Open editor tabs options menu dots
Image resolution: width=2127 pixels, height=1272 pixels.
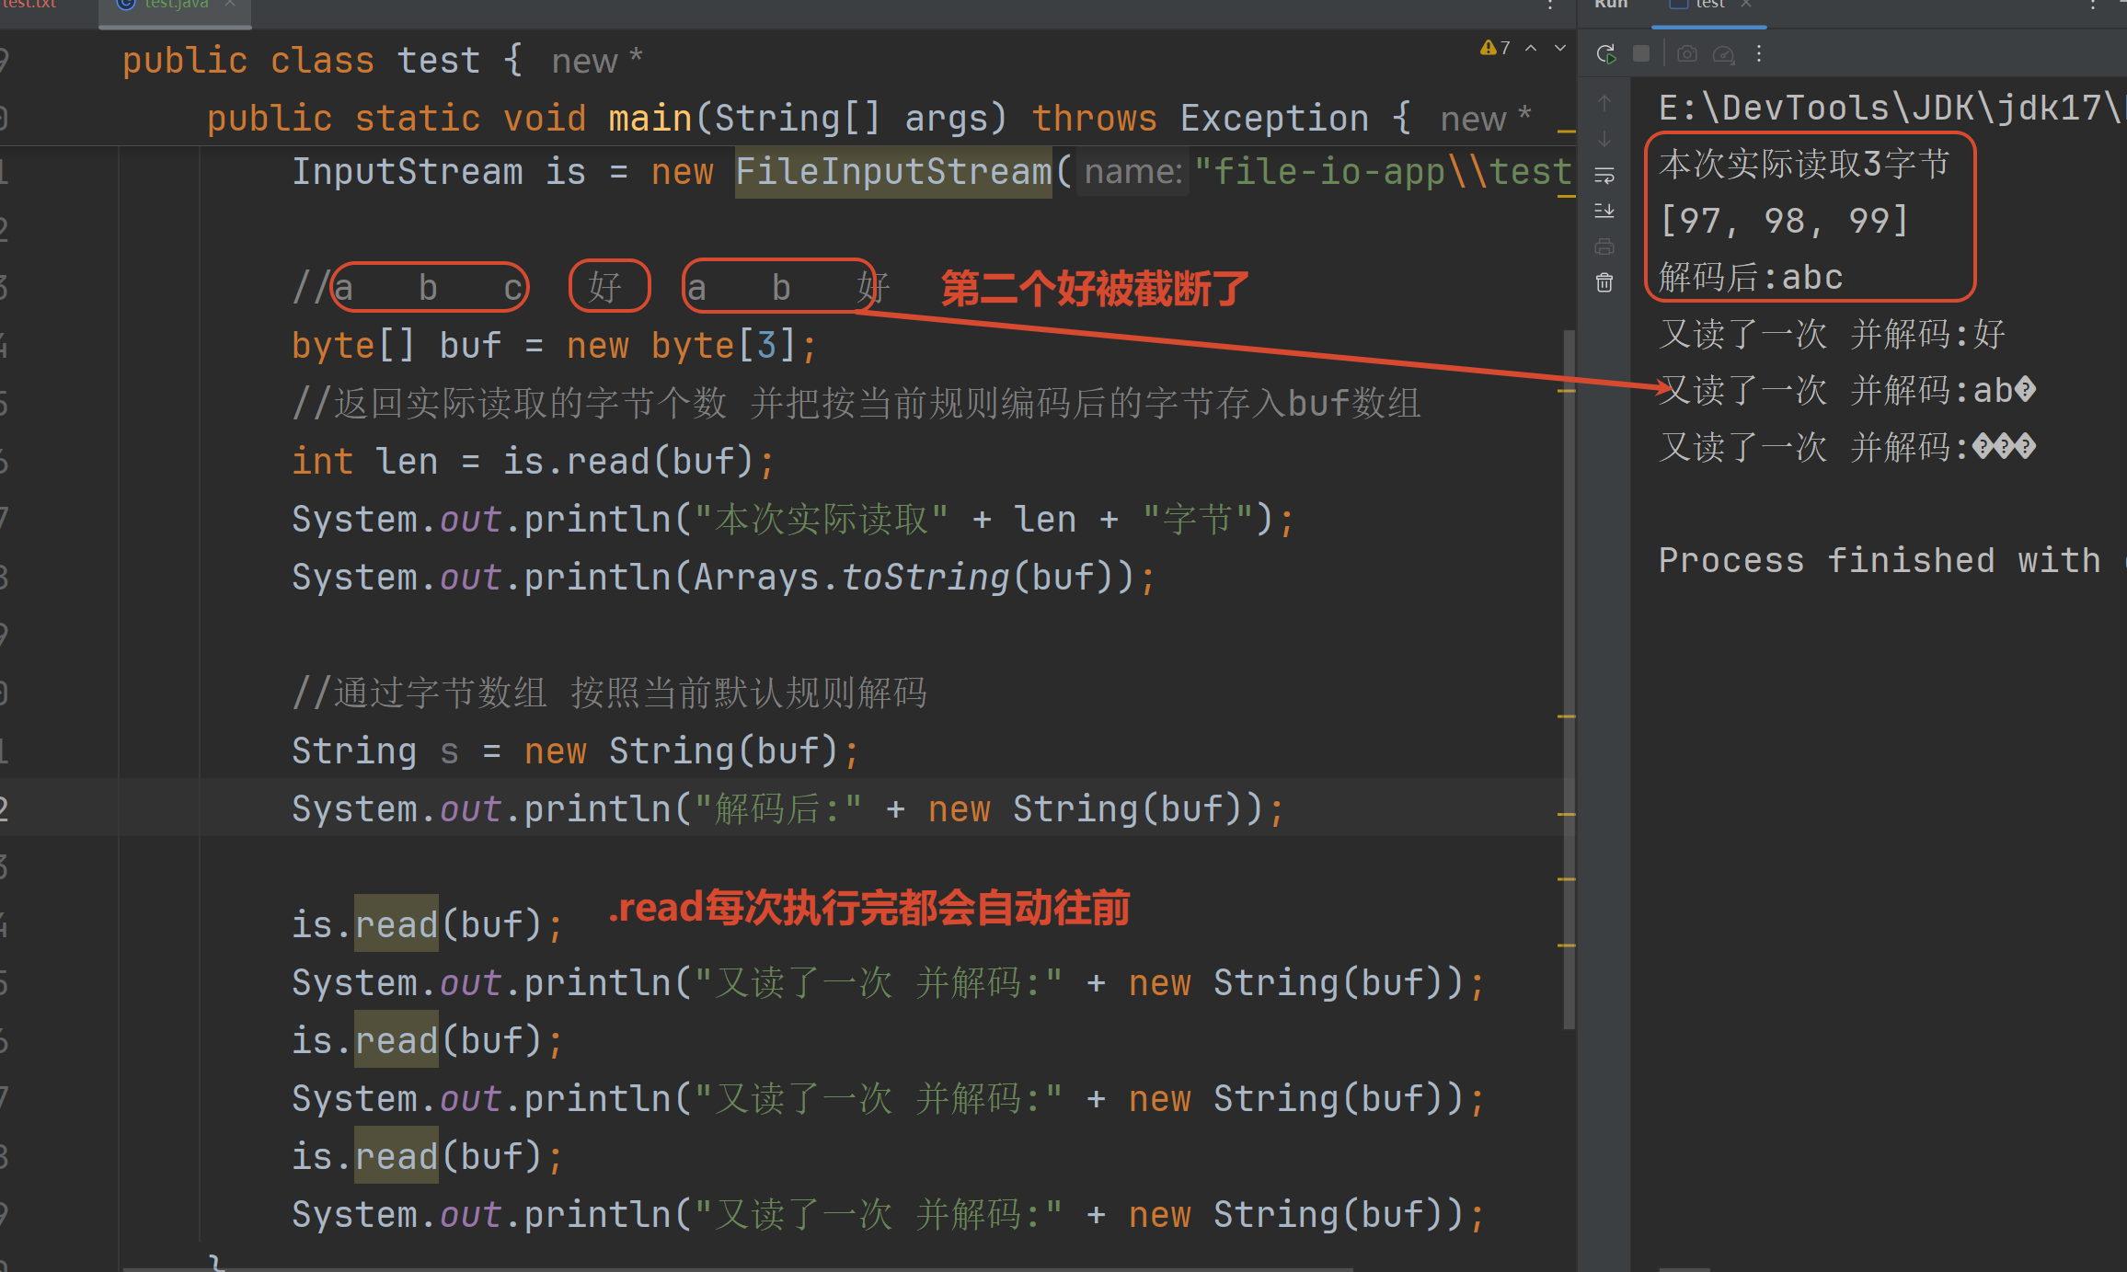(x=1550, y=6)
